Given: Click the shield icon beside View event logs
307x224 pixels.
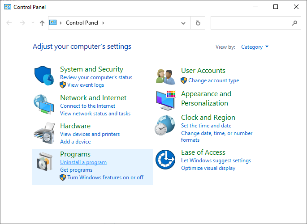Looking at the screenshot, I should pos(63,85).
